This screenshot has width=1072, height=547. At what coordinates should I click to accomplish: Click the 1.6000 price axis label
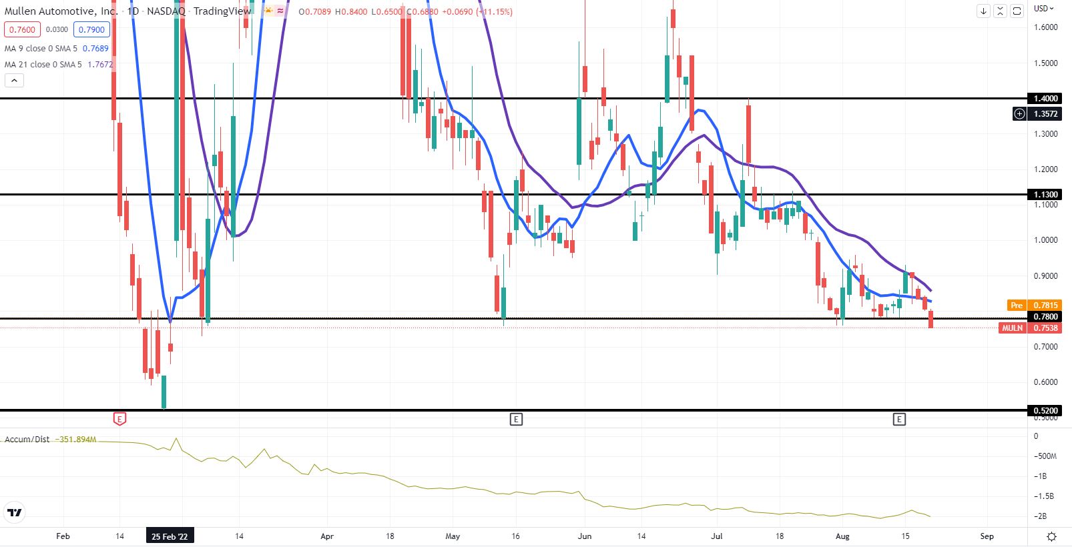point(1045,27)
